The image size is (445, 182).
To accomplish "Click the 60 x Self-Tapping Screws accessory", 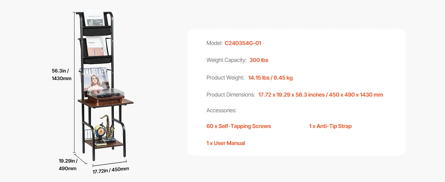I will click(x=239, y=126).
